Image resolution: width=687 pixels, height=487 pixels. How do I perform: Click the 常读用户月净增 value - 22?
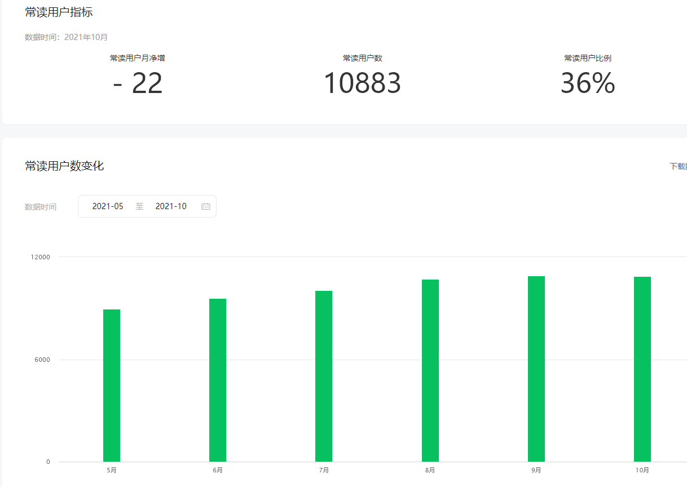pyautogui.click(x=138, y=83)
